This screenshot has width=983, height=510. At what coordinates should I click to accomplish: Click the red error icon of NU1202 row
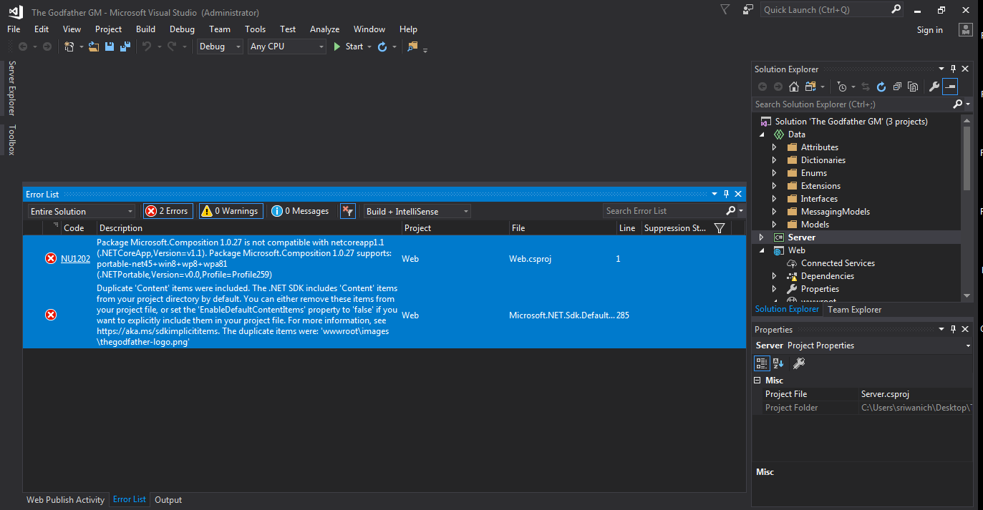[x=51, y=258]
